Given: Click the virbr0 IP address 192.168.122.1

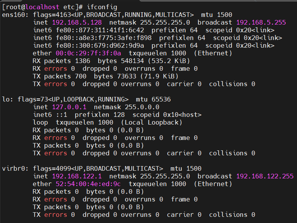Looking at the screenshot, I should (77, 176).
